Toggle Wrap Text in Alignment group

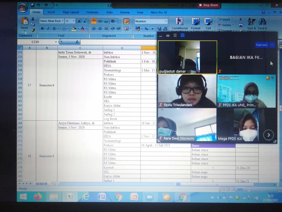[x=126, y=21]
